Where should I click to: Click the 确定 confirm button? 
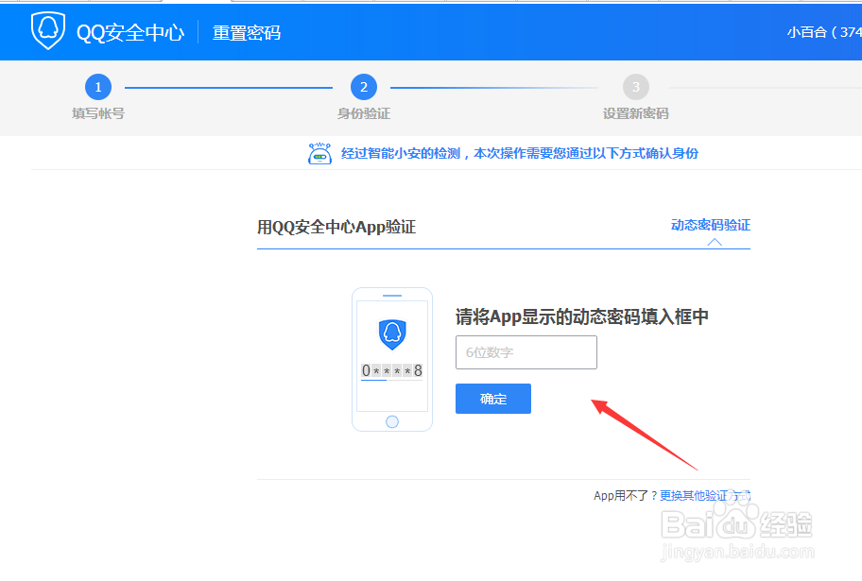(x=493, y=399)
